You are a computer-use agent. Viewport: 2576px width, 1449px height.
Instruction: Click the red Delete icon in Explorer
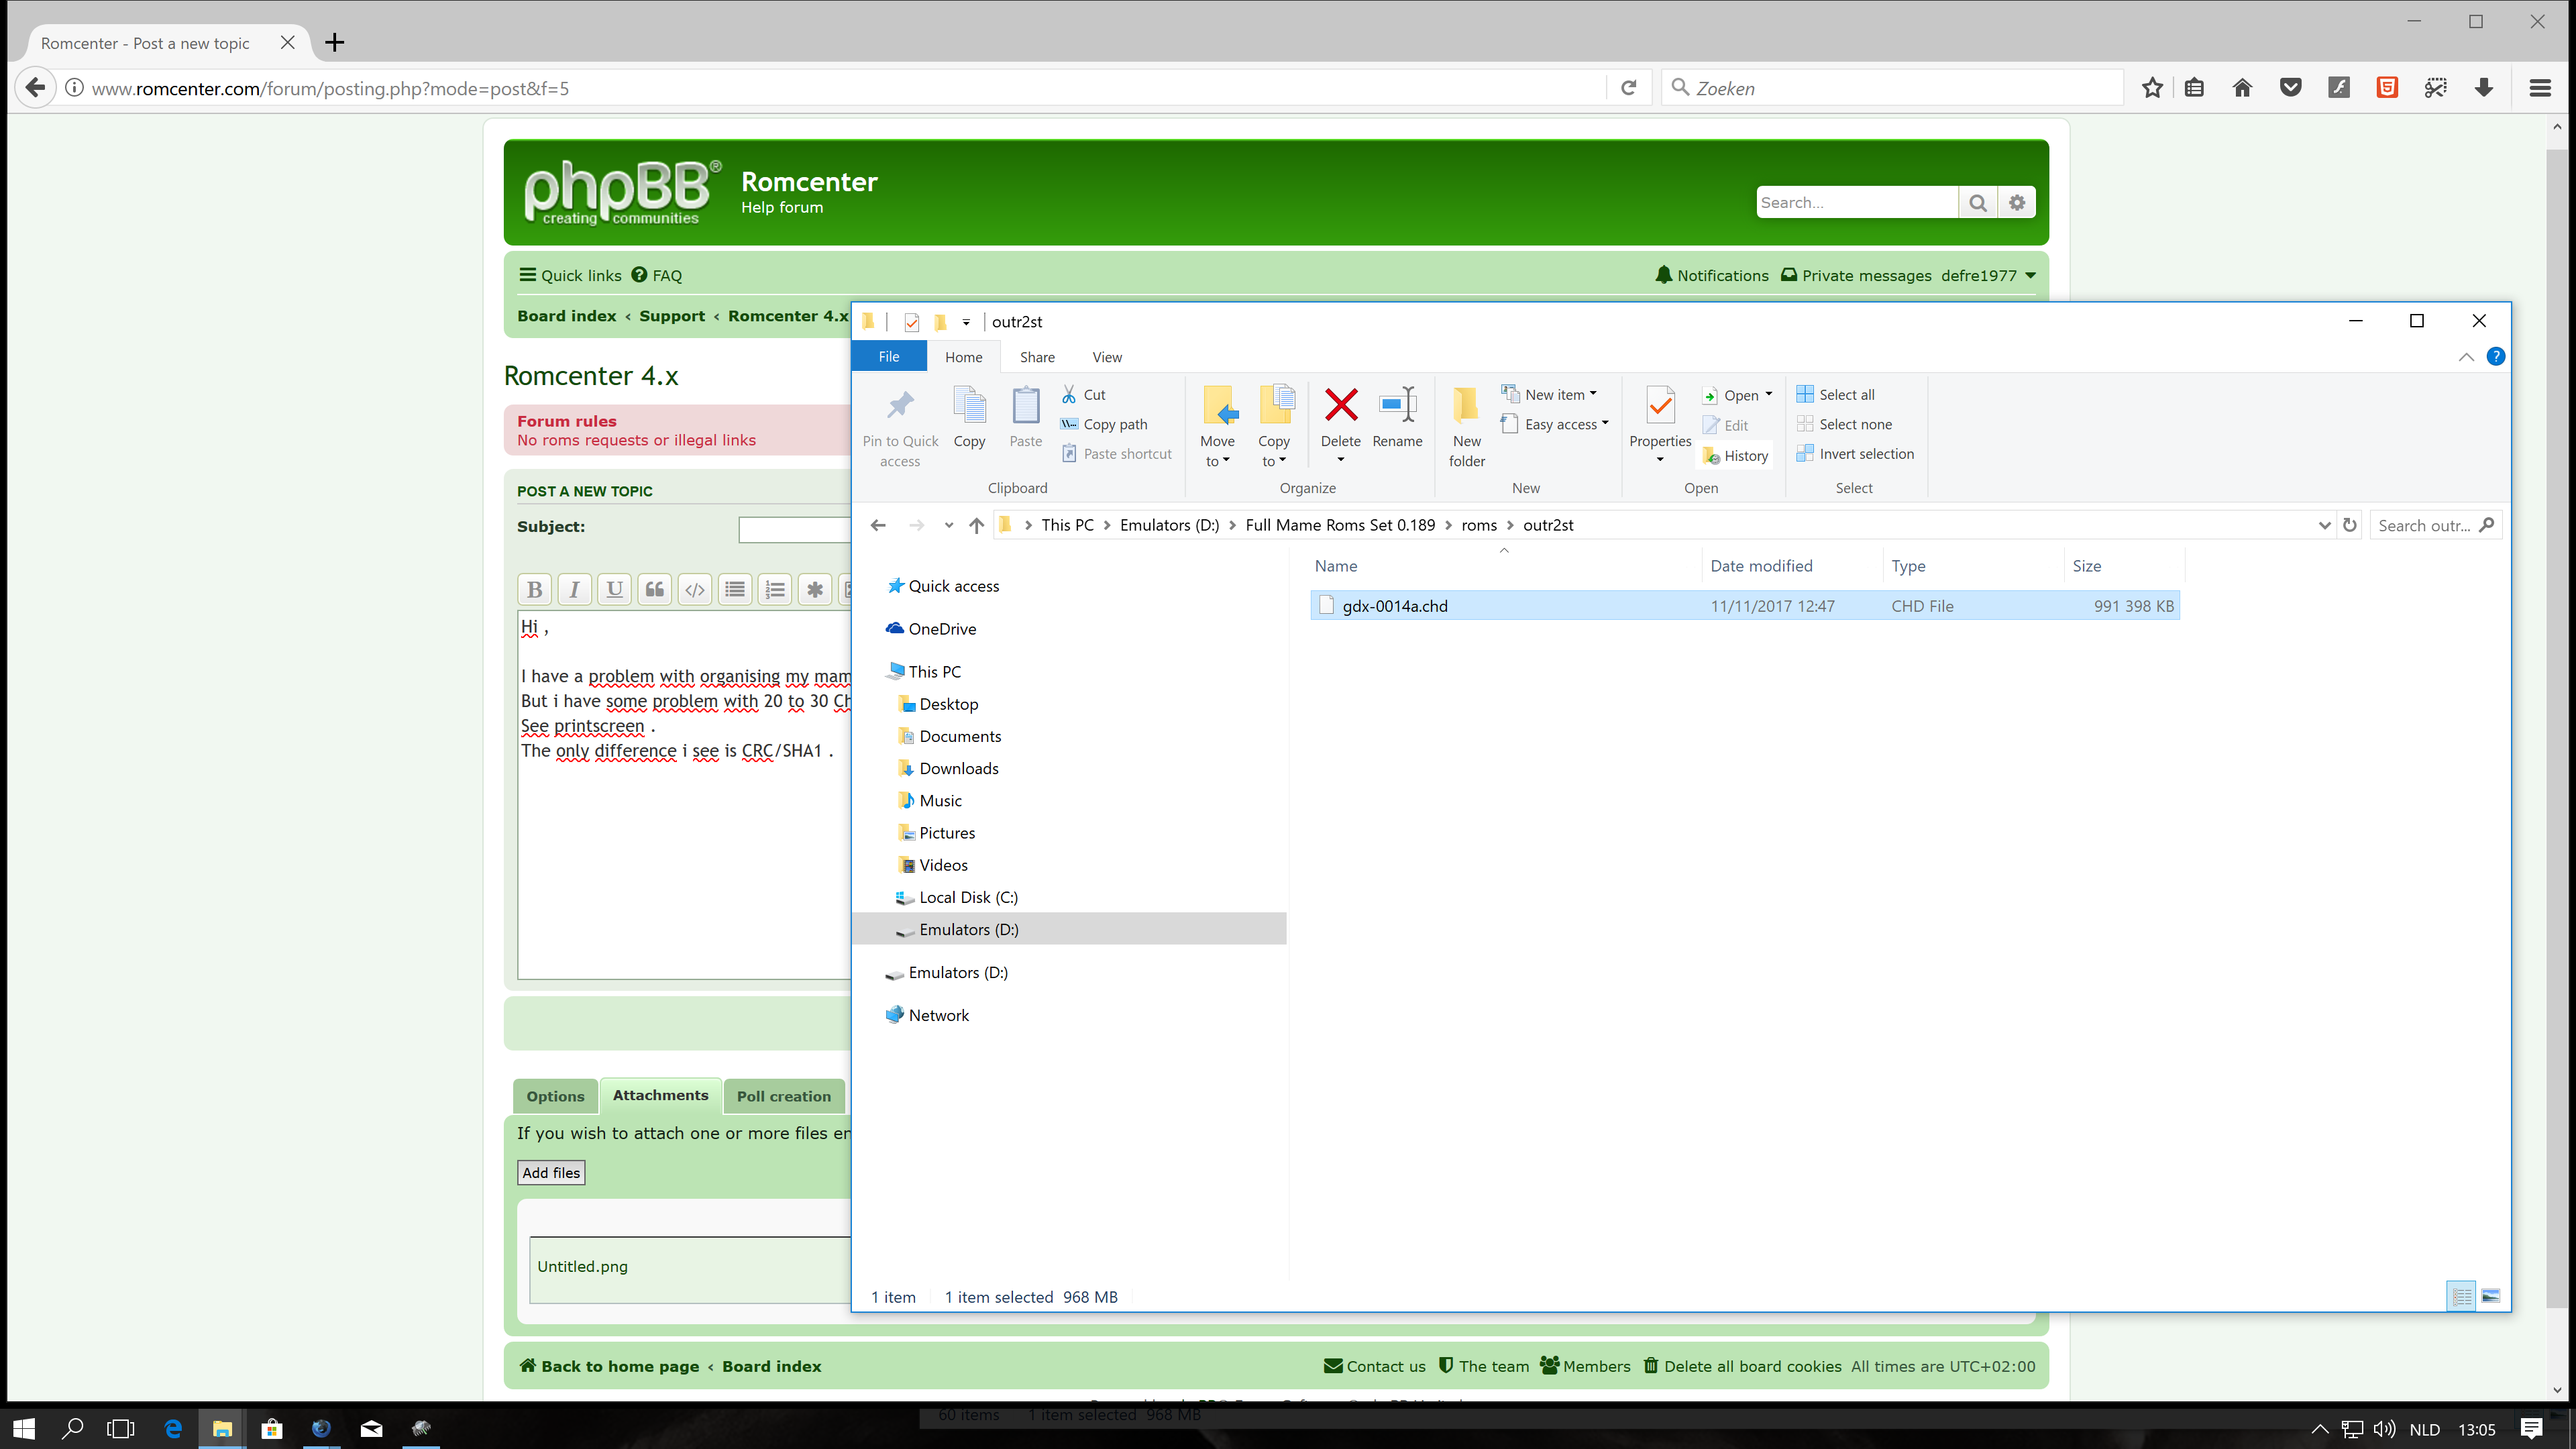coord(1341,405)
